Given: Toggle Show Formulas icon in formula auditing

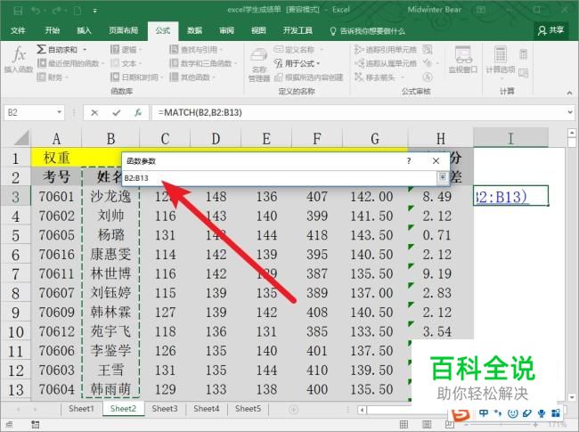Looking at the screenshot, I should click(x=428, y=50).
